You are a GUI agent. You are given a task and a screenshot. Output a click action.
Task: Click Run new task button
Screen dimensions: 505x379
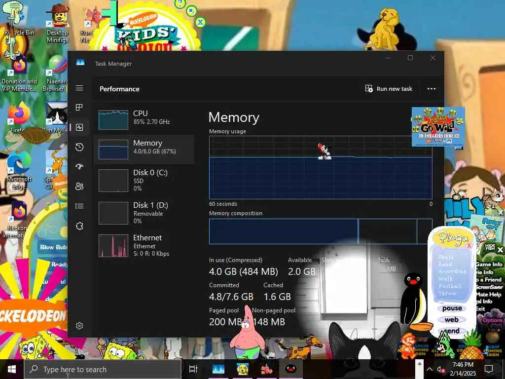[x=389, y=89]
